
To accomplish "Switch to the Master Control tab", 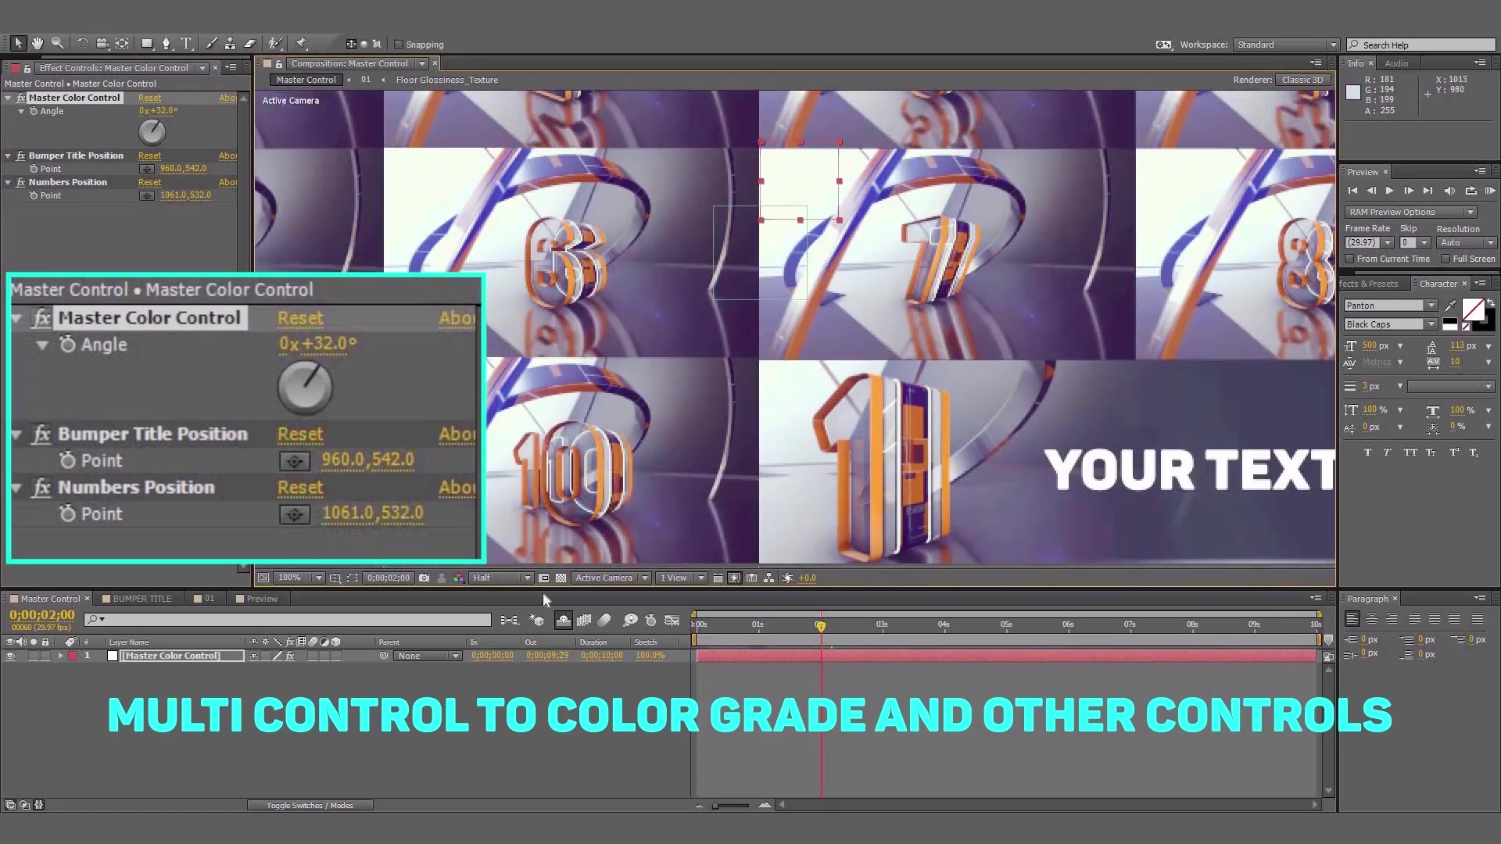I will pyautogui.click(x=49, y=598).
